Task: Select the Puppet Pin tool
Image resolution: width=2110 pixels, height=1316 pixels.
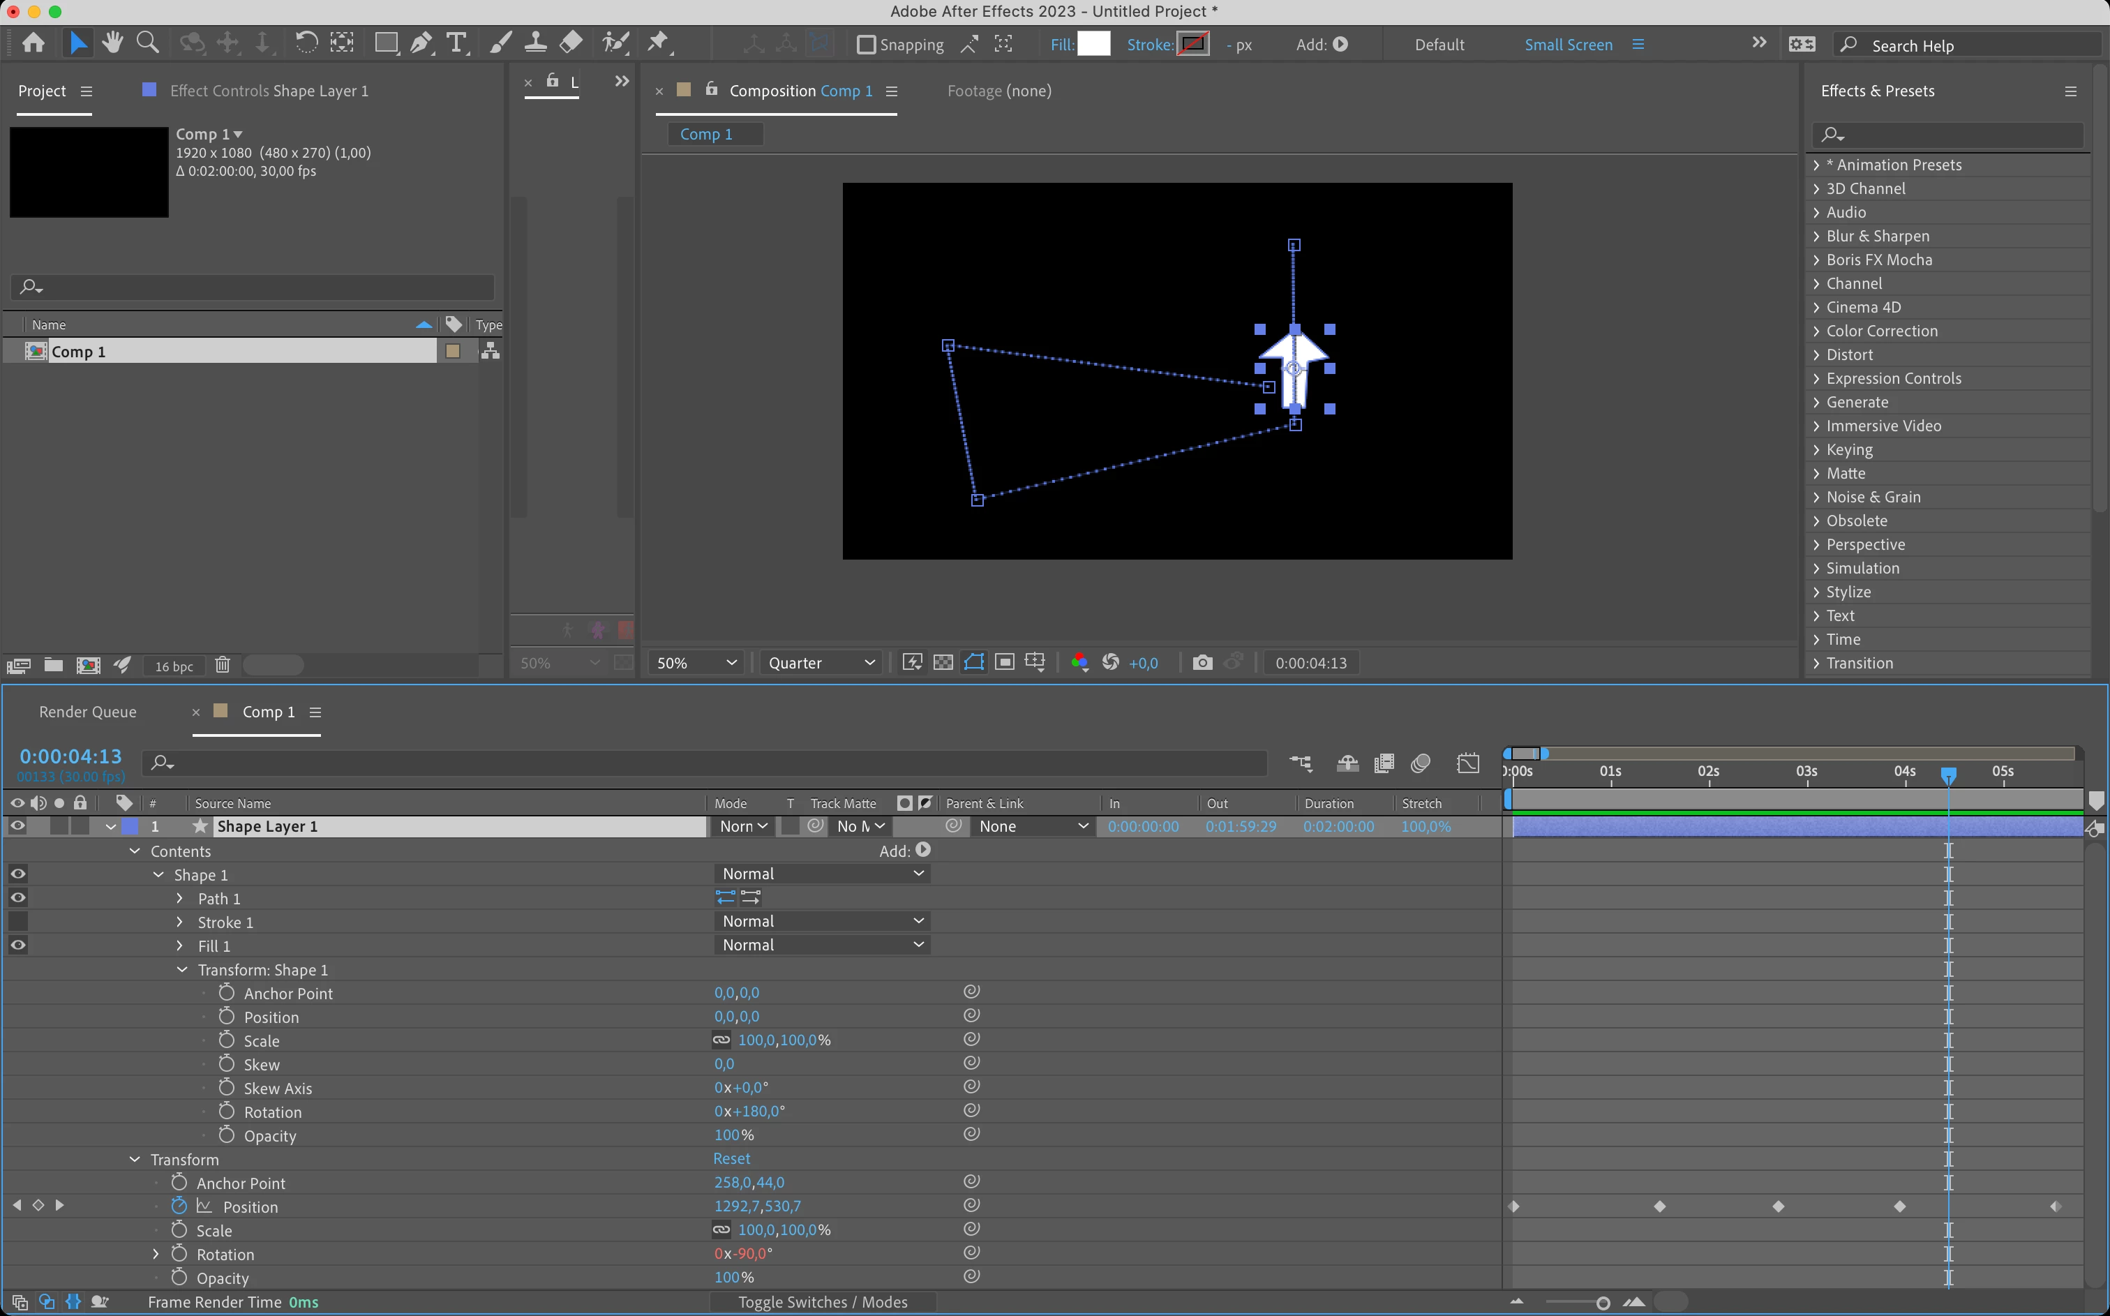Action: click(659, 43)
